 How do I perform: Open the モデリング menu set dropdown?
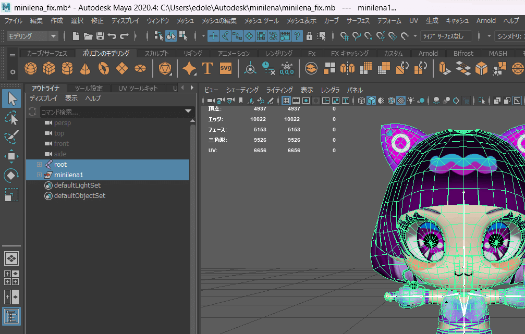click(x=32, y=36)
